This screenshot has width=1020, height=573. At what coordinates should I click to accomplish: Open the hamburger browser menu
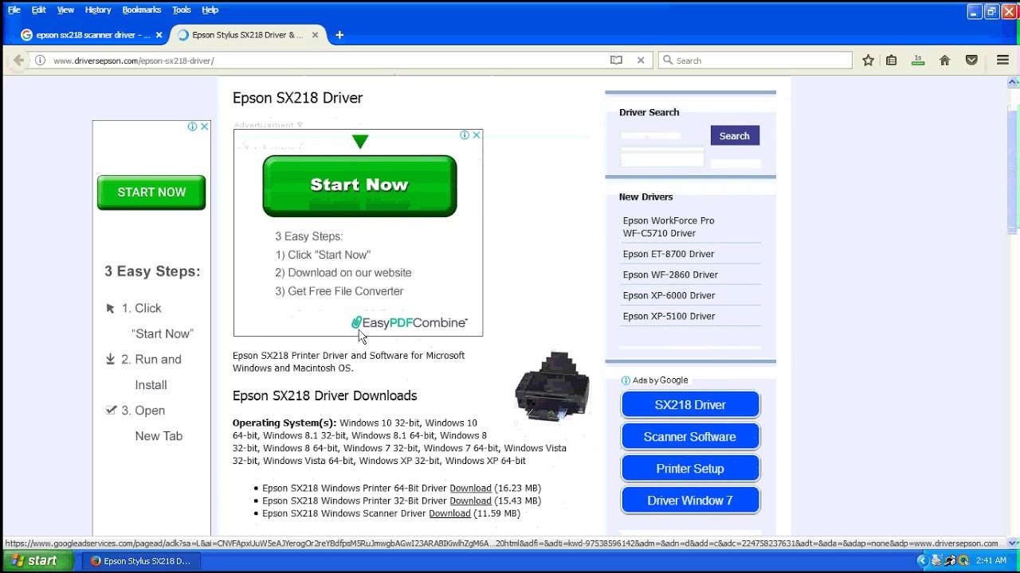[1002, 60]
